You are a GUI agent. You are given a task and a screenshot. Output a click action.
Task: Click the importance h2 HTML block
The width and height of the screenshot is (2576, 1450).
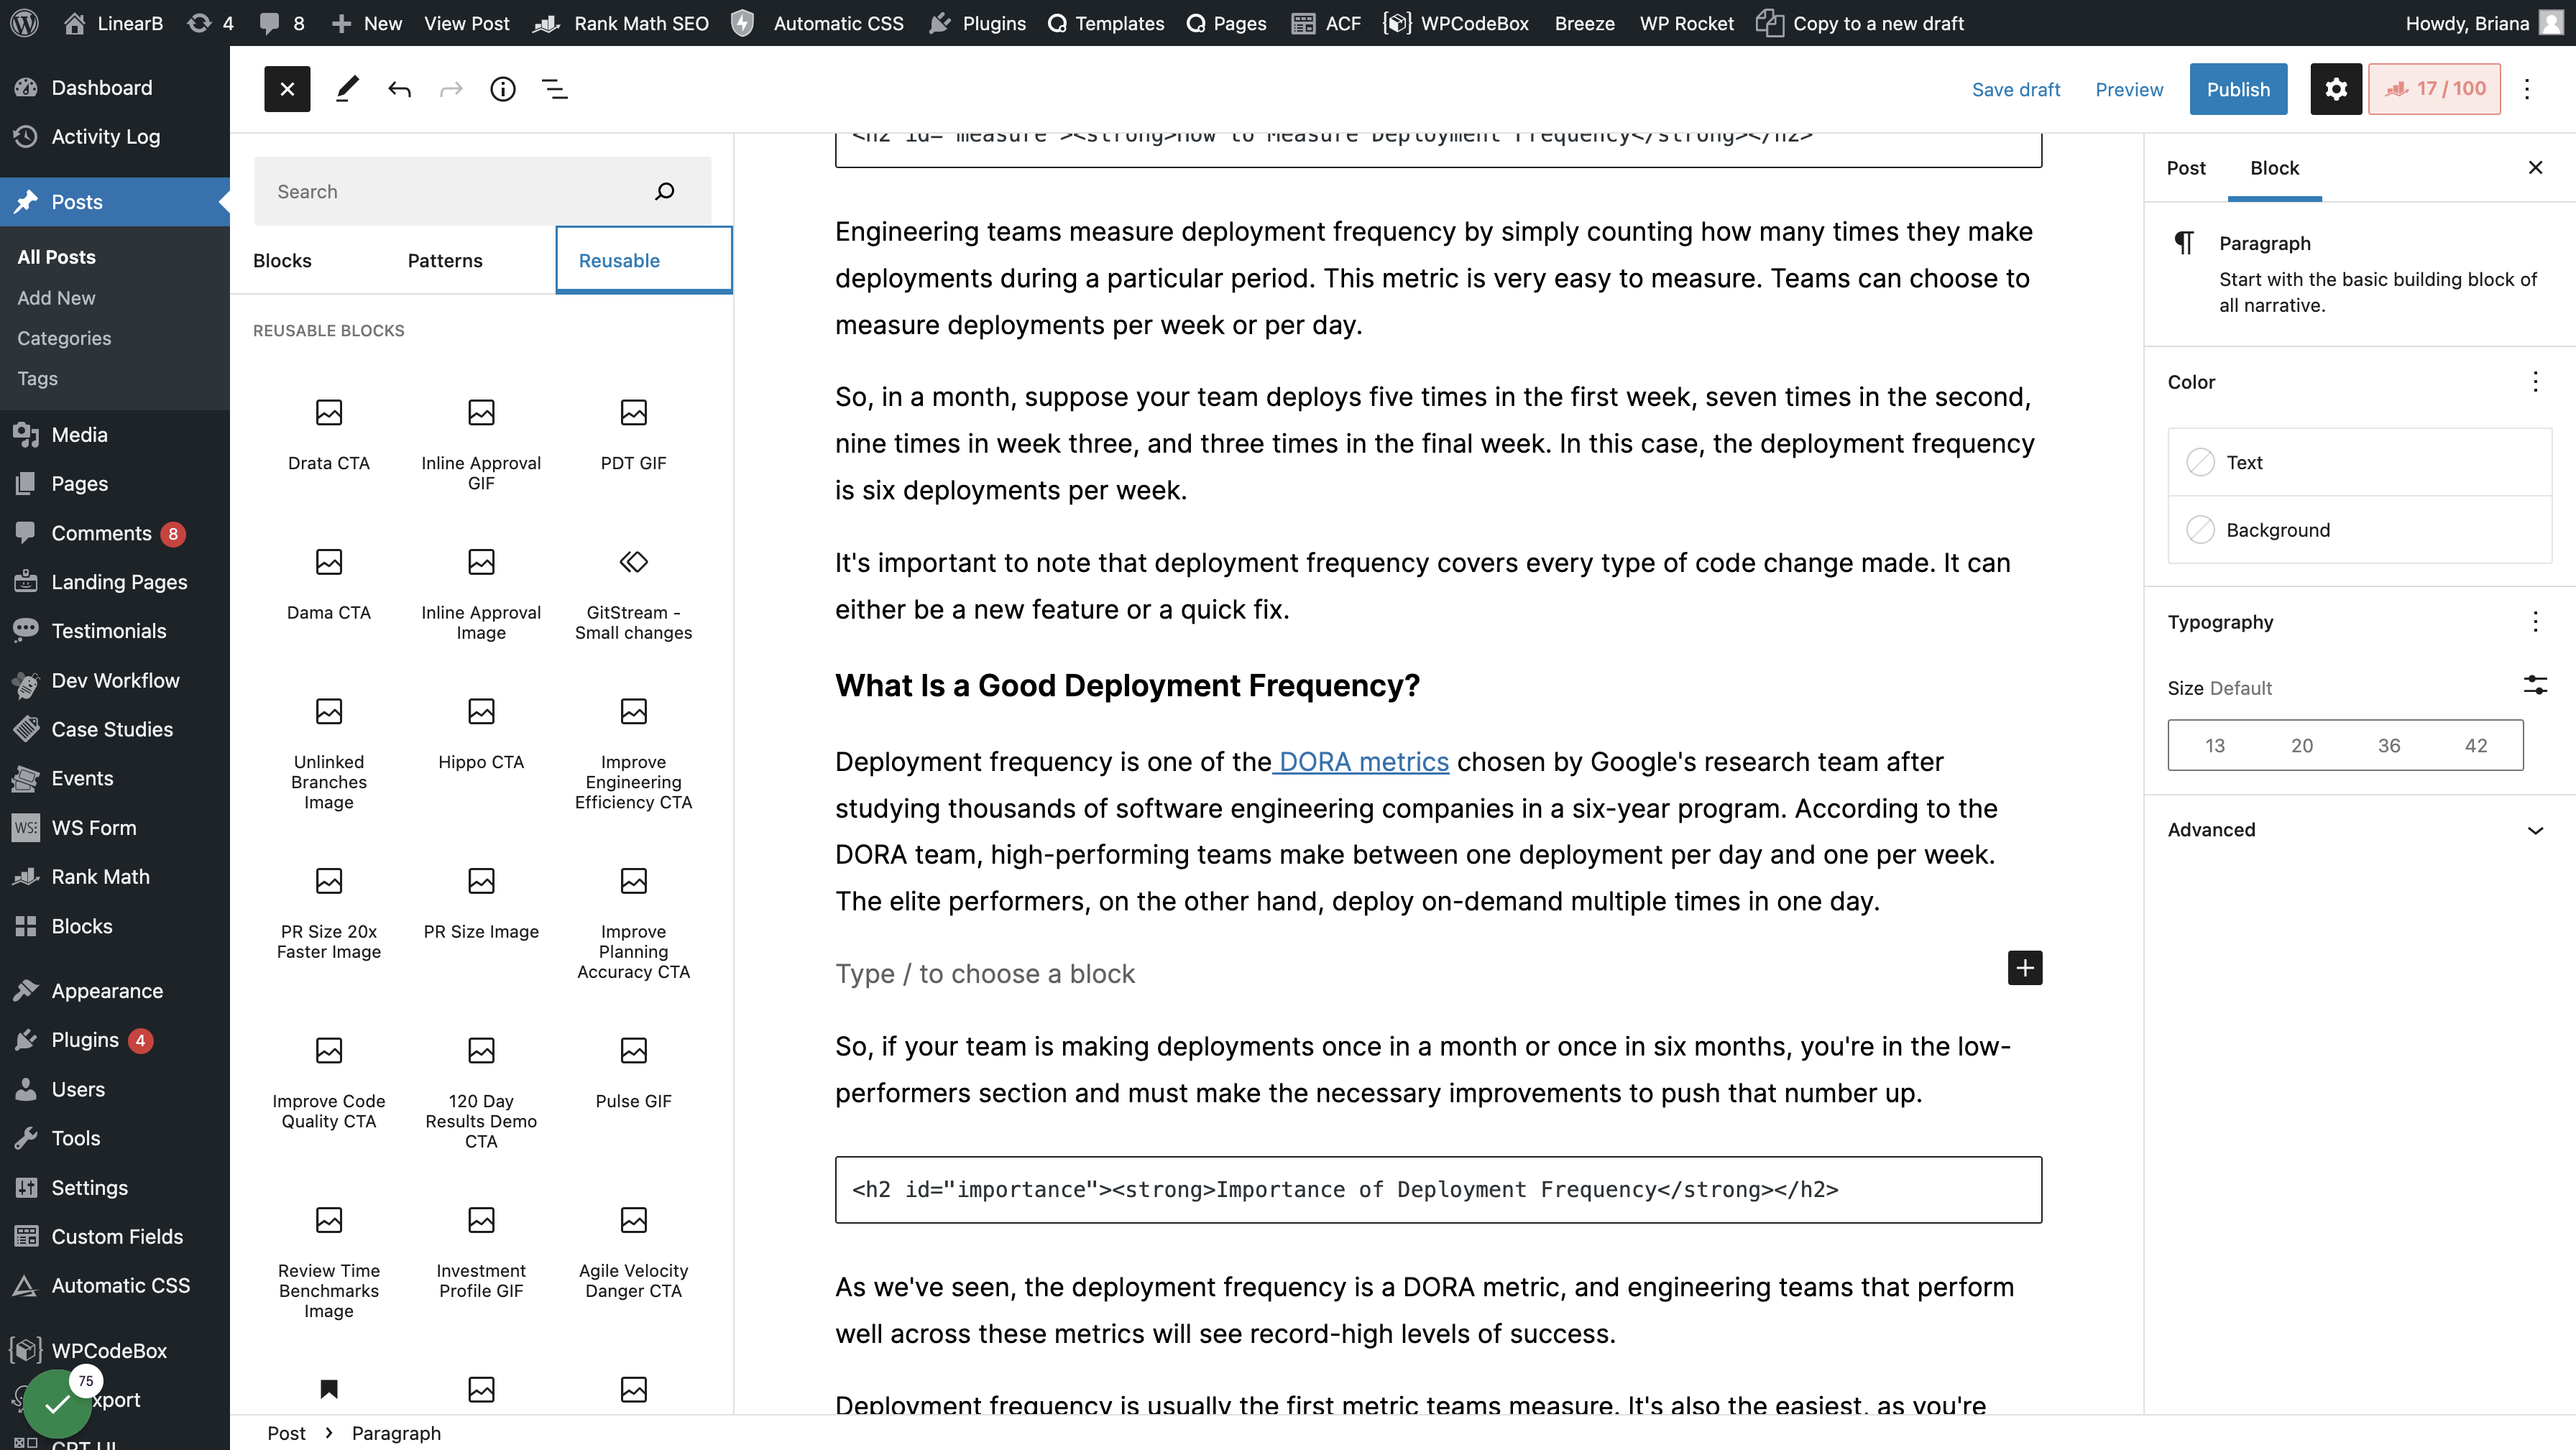point(1438,1190)
